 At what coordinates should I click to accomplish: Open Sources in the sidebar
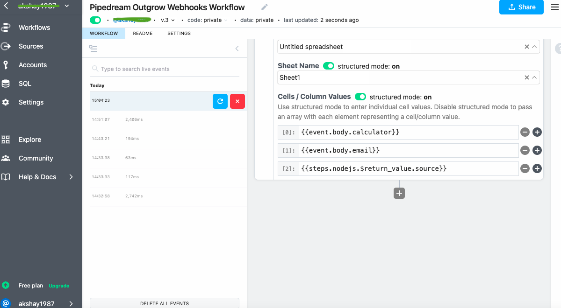tap(31, 46)
